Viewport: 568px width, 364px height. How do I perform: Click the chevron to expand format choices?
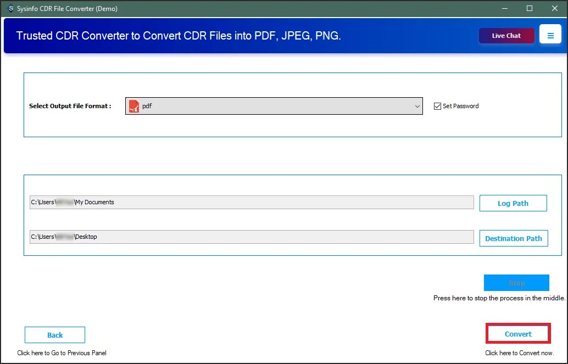(x=417, y=105)
